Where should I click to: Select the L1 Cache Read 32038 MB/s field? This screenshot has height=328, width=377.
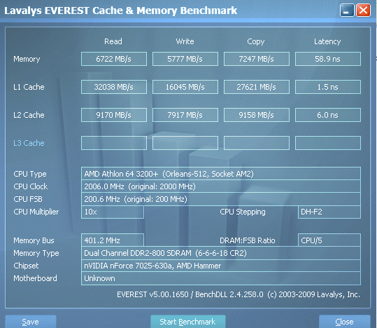(x=114, y=87)
